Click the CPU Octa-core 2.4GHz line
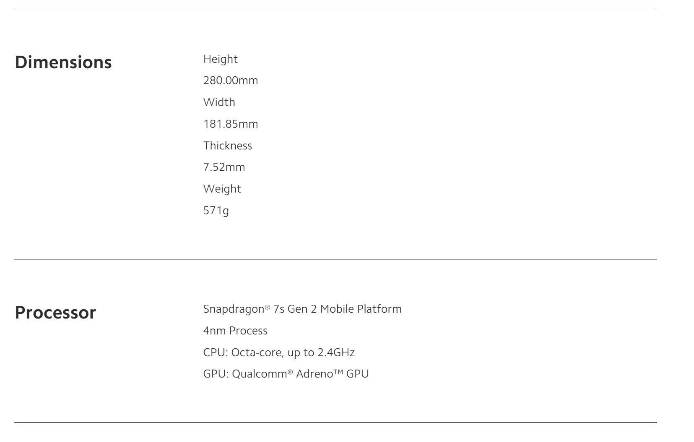Image resolution: width=694 pixels, height=442 pixels. pyautogui.click(x=279, y=352)
